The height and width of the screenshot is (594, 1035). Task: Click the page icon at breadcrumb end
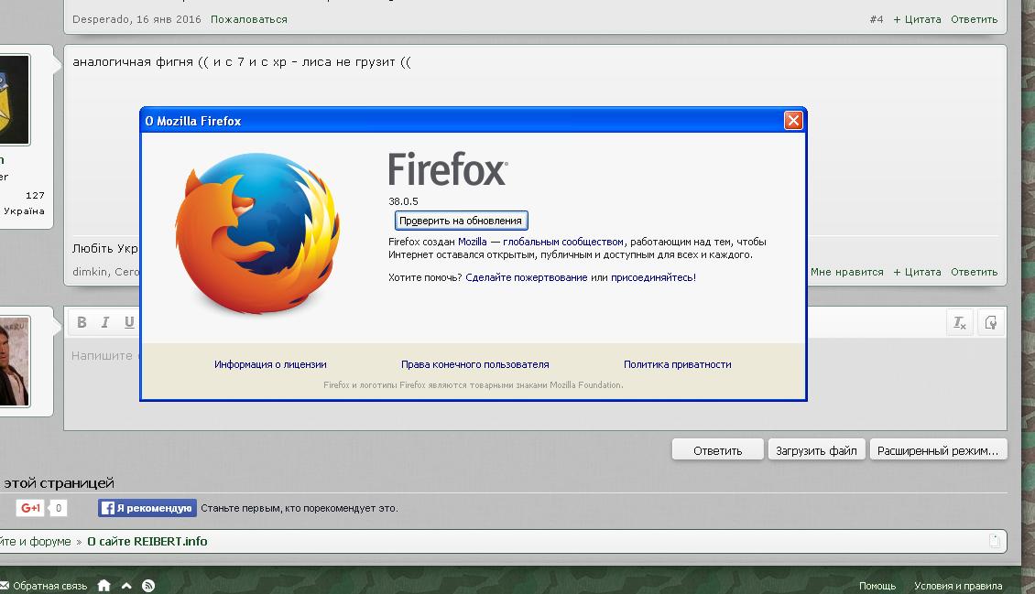pos(995,541)
